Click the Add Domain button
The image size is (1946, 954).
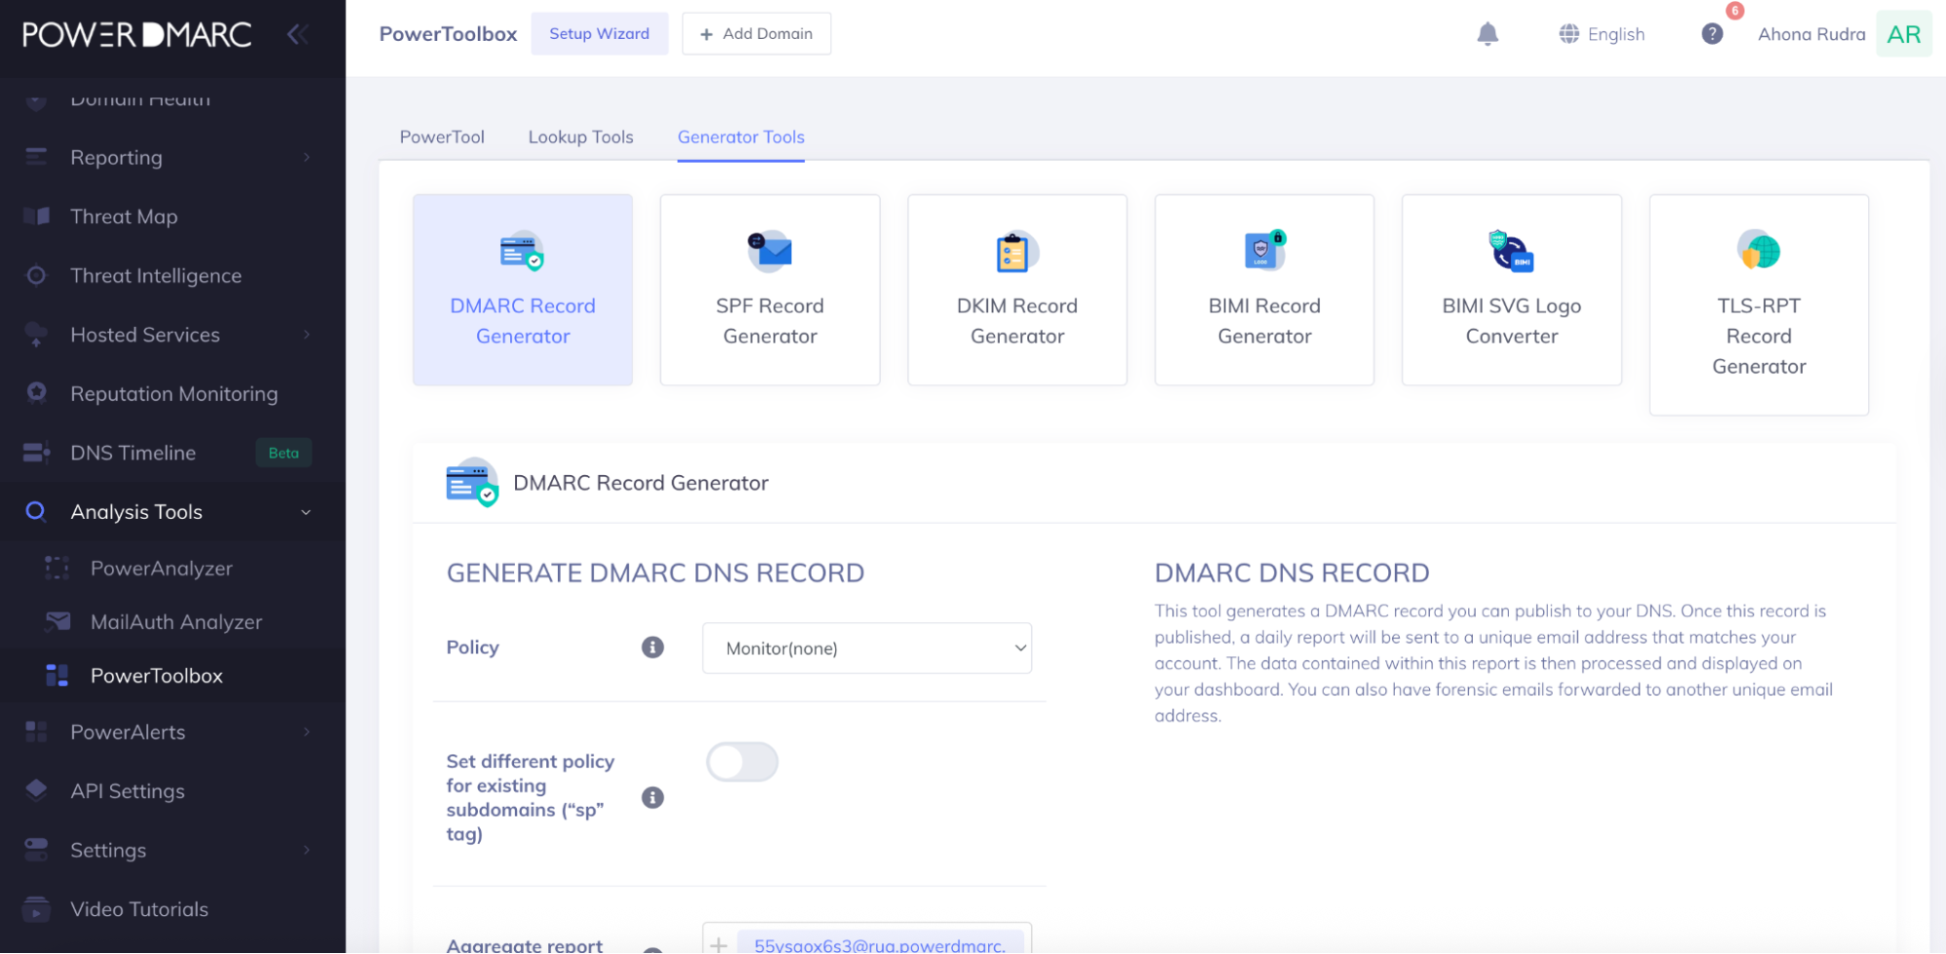coord(756,33)
